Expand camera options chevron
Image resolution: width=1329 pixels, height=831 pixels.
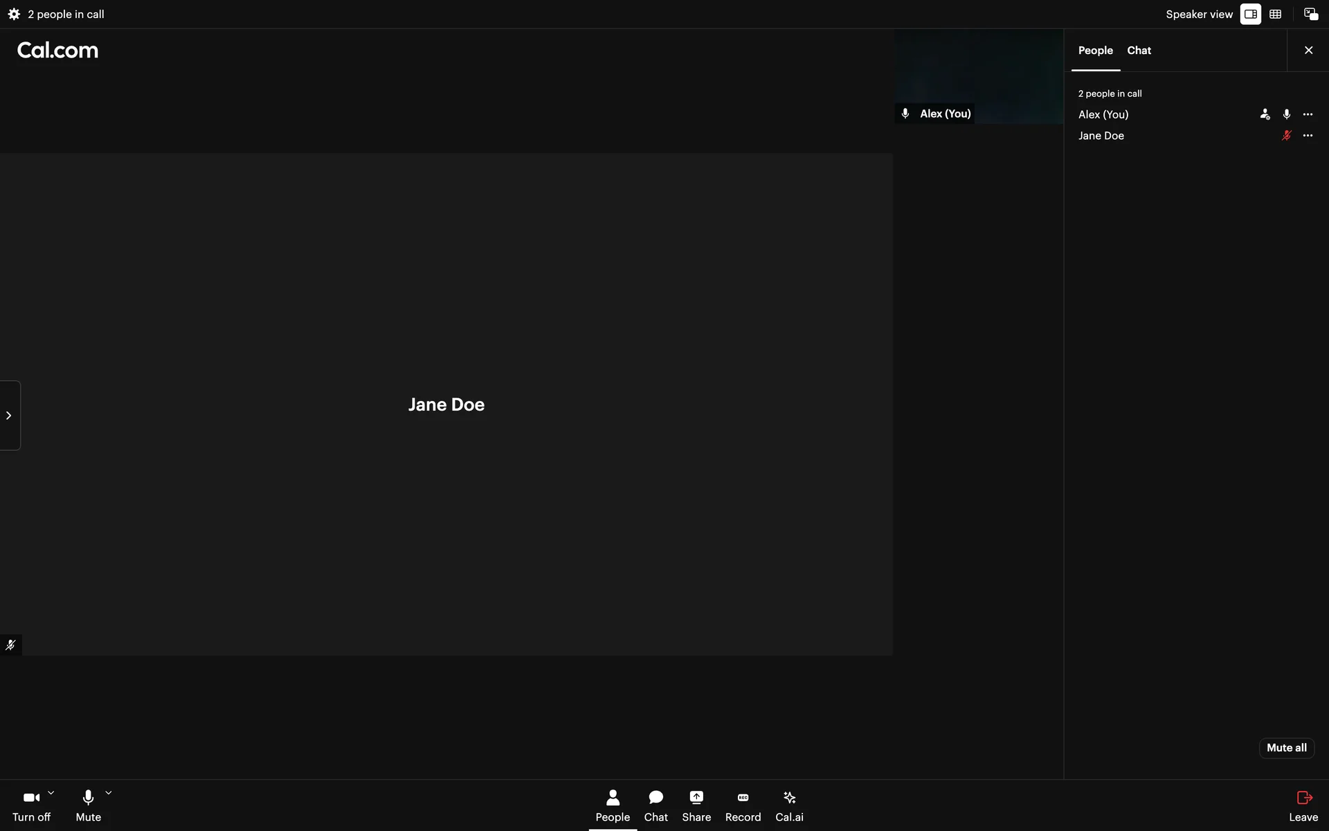[x=51, y=793]
